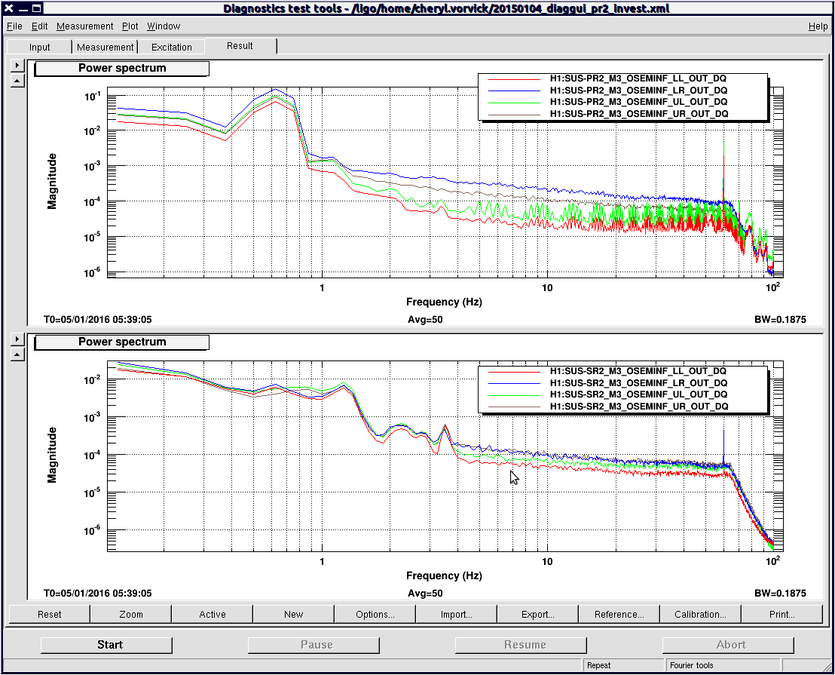Switch to the Excitation tab
The image size is (835, 675).
[x=172, y=47]
